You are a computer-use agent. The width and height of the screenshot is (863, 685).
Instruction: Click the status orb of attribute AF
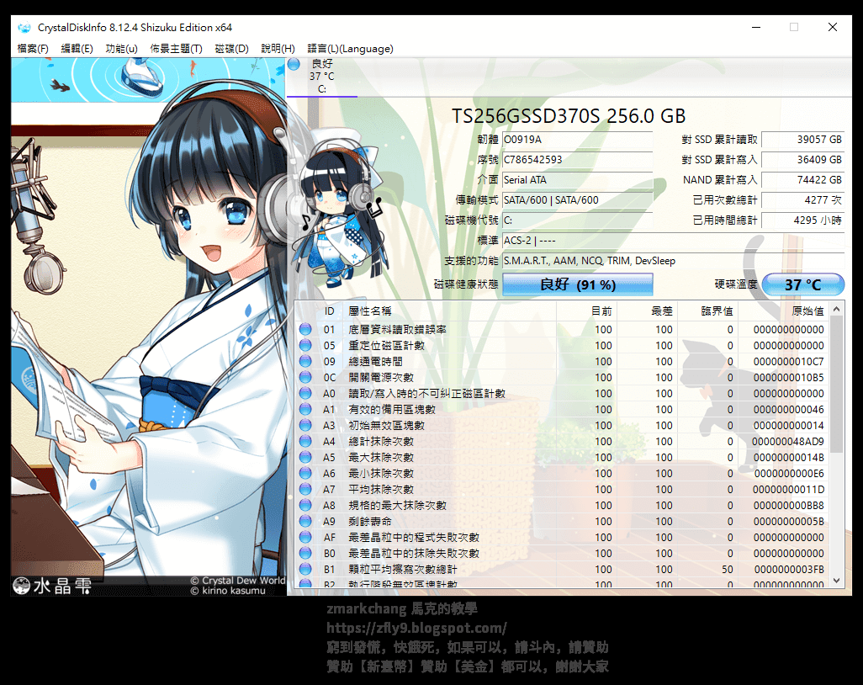click(305, 537)
